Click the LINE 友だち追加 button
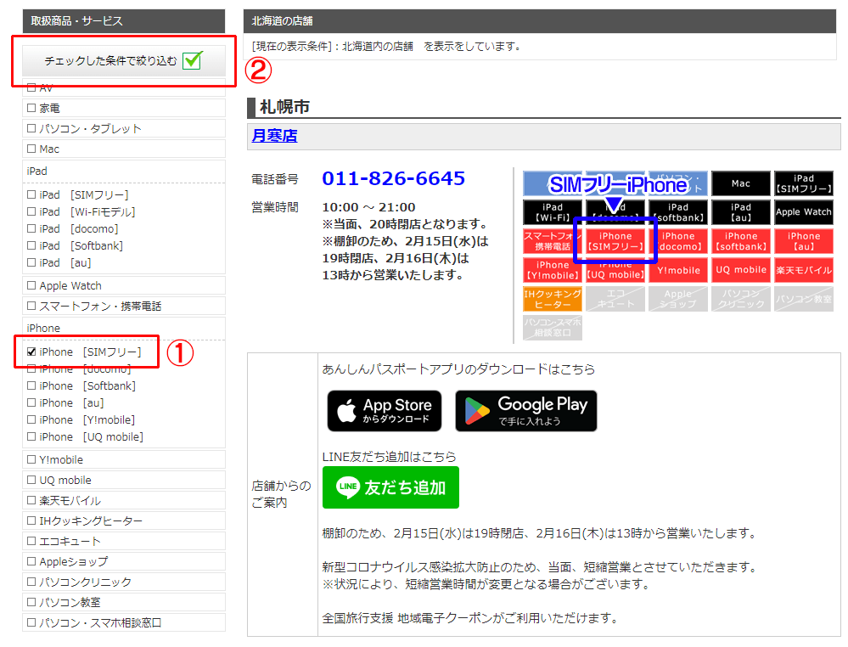Viewport: 848px width, 647px height. (390, 487)
